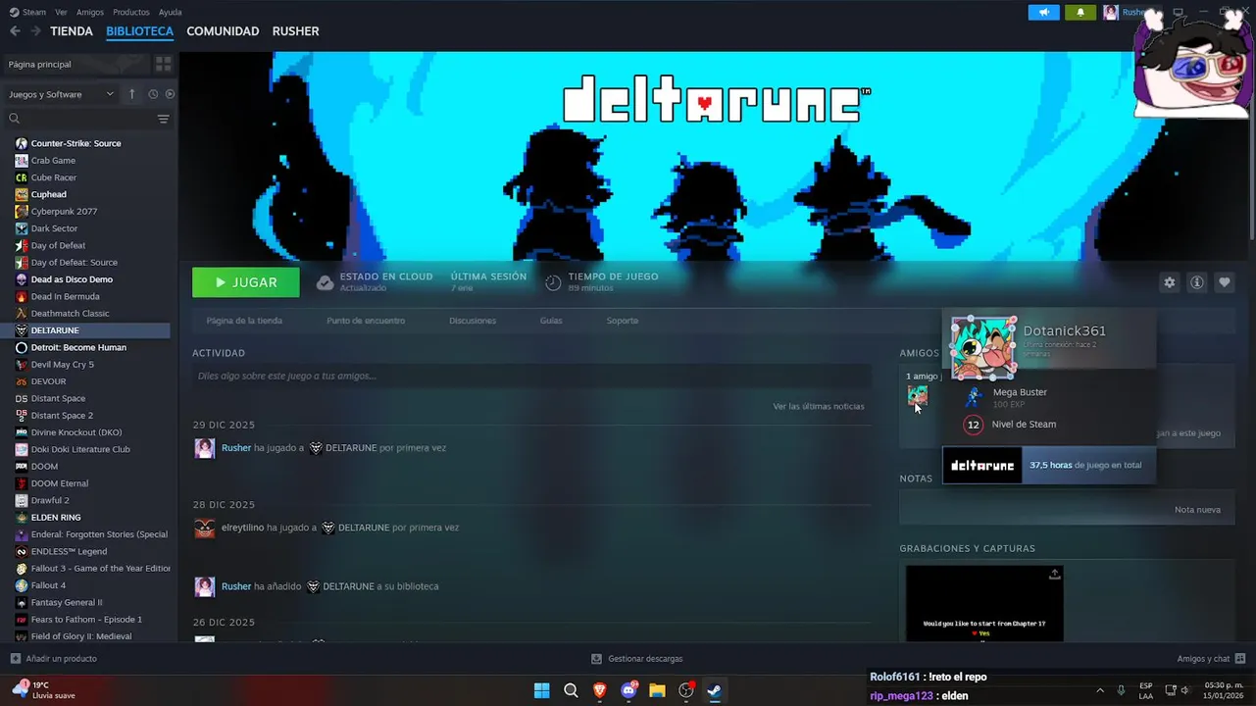Screen dimensions: 1256x706
Task: Open the TIENDA tab
Action: click(72, 31)
